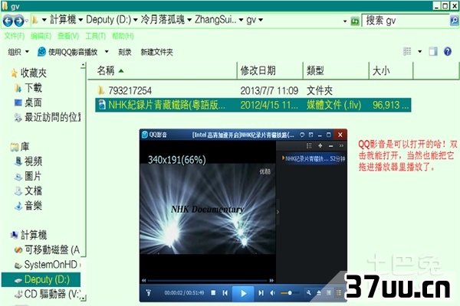460x306 pixels.
Task: Create a folder with 新建文件夹
Action: pyautogui.click(x=156, y=52)
